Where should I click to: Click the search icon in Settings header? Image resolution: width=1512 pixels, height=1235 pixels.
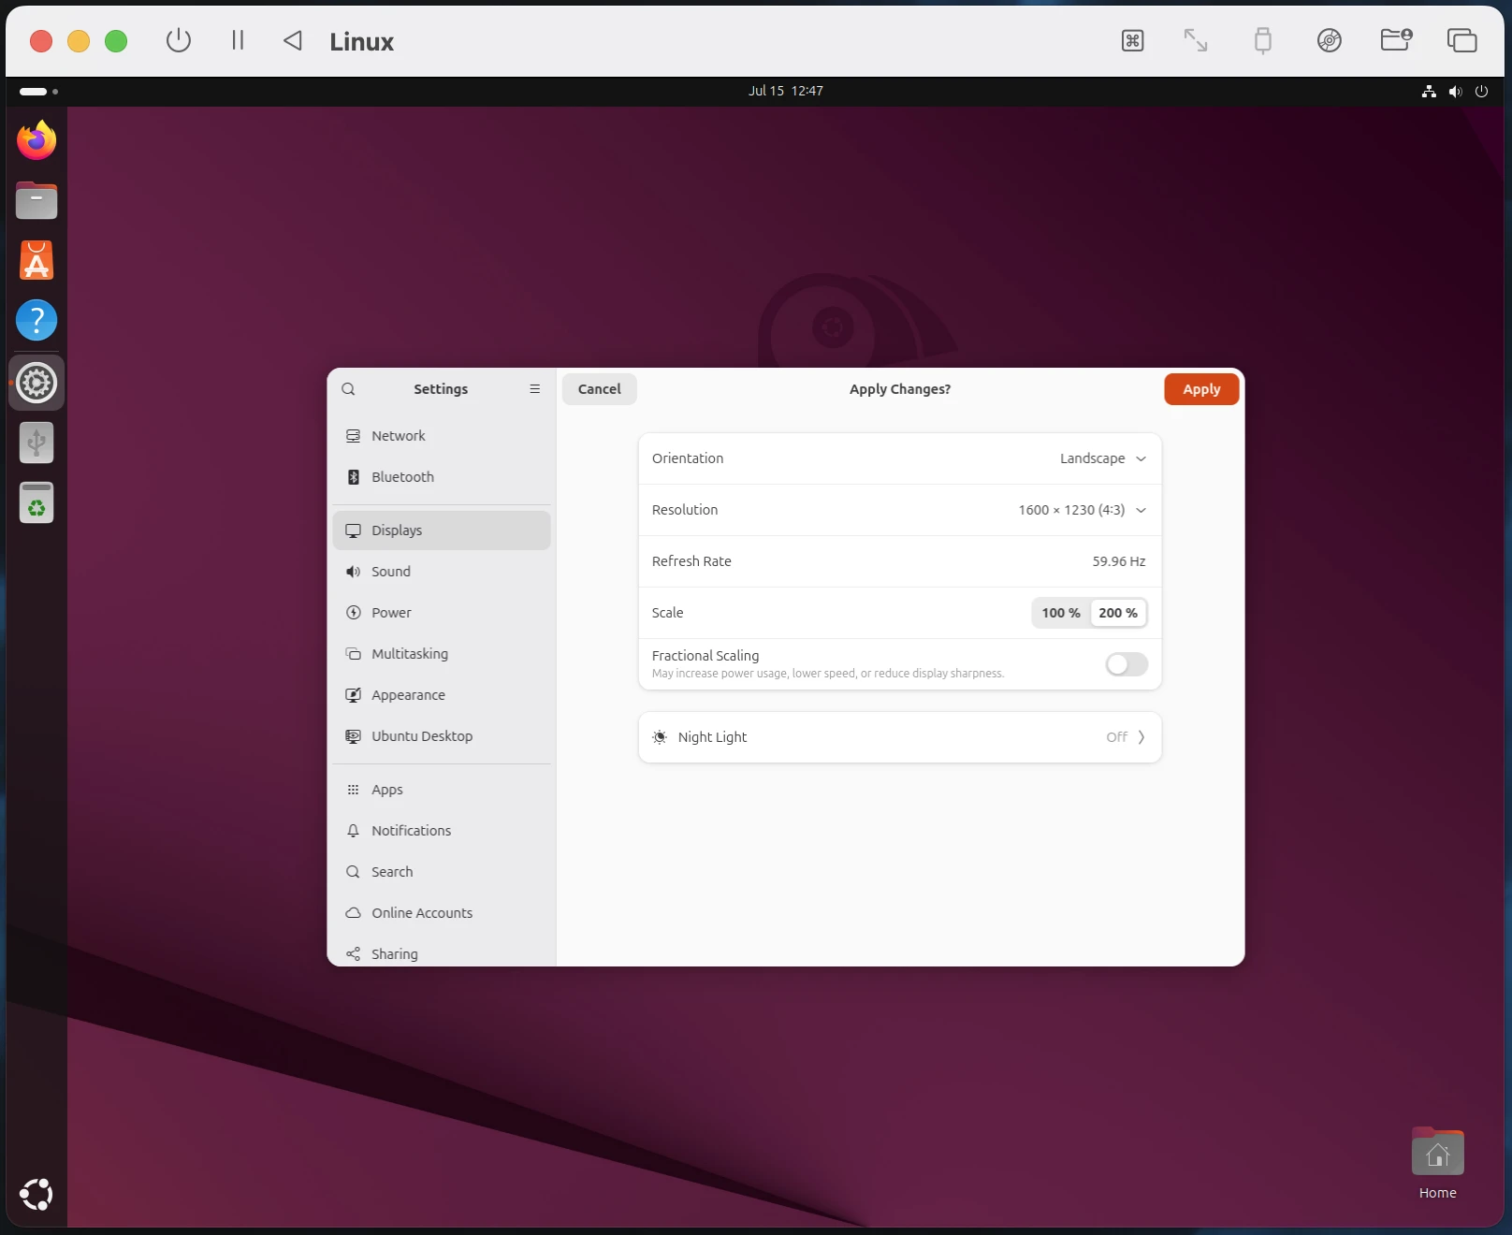pos(348,389)
